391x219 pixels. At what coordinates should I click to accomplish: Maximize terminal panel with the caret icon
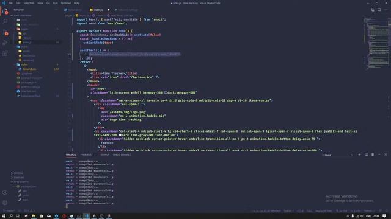[379, 155]
